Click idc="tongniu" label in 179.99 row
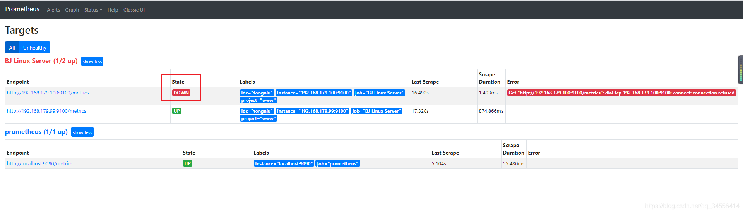The image size is (743, 213). click(257, 111)
